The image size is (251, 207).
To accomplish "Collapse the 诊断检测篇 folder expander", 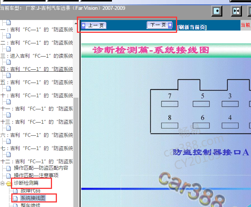I will pos(2,183).
